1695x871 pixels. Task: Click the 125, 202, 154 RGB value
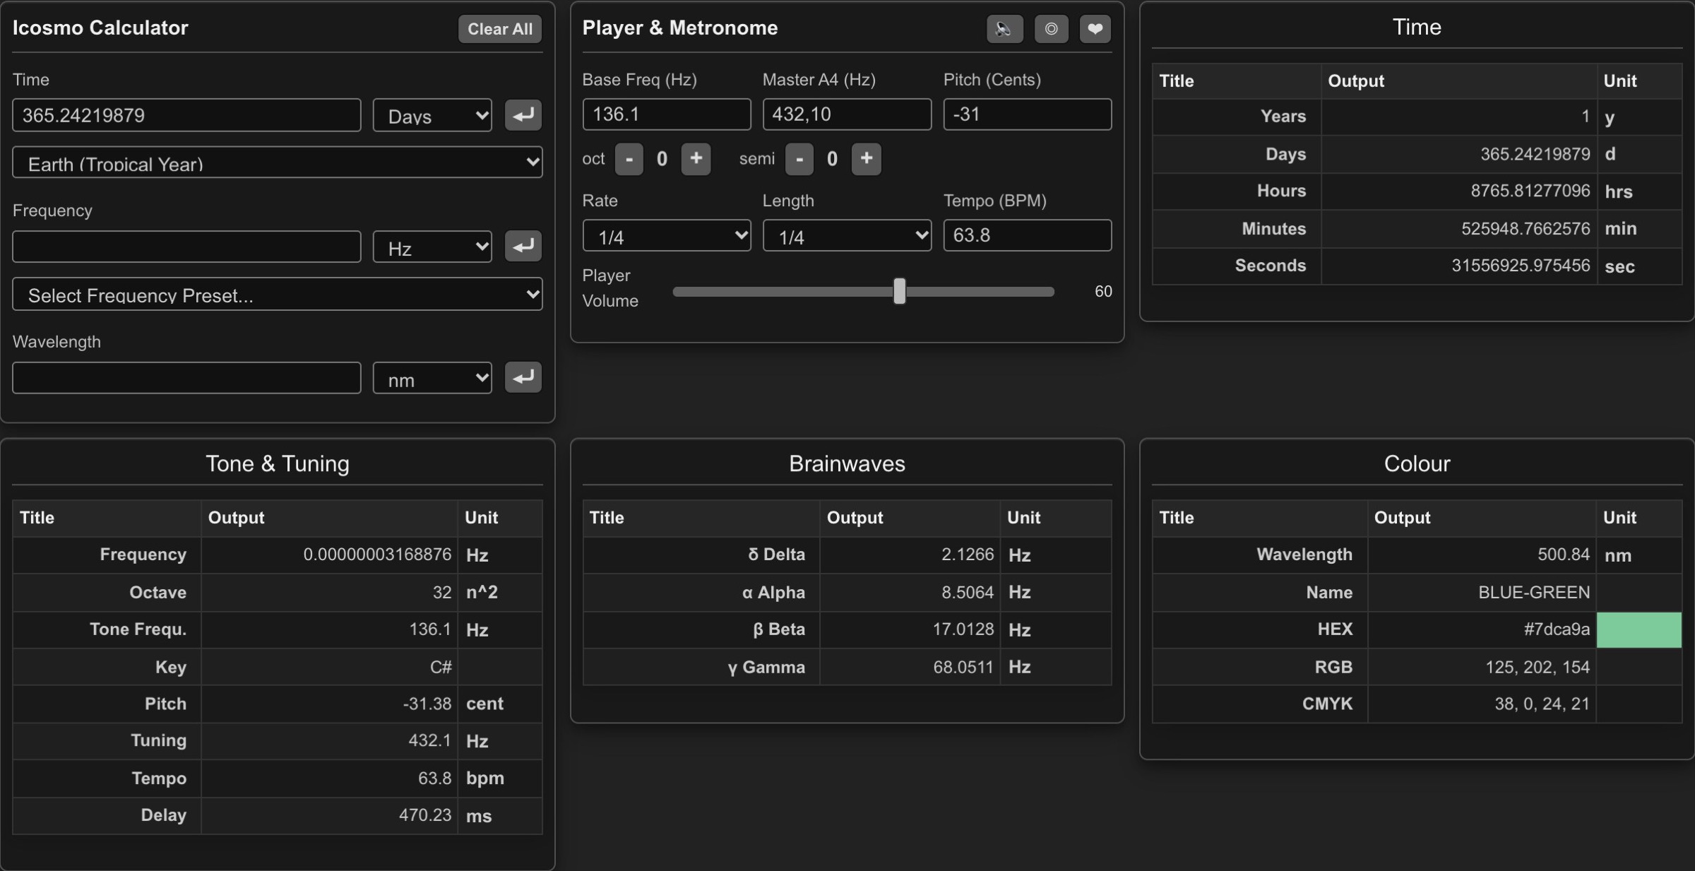point(1538,667)
